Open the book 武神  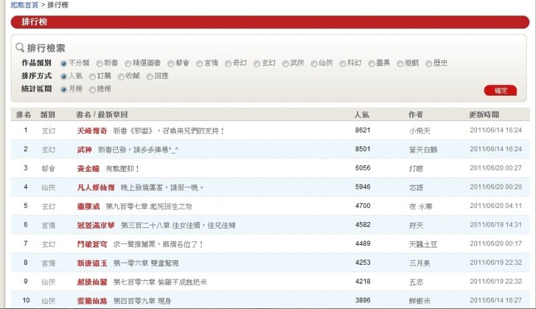point(84,150)
